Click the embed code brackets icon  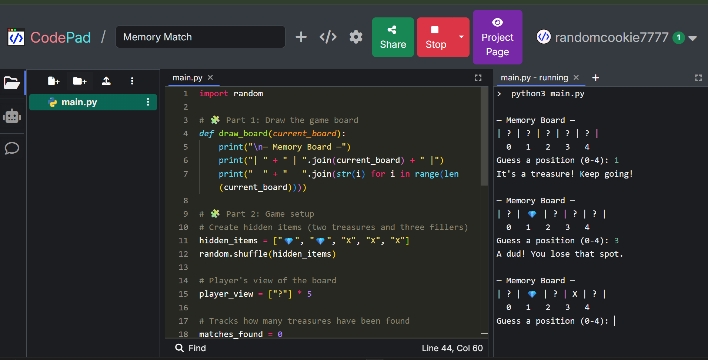328,37
